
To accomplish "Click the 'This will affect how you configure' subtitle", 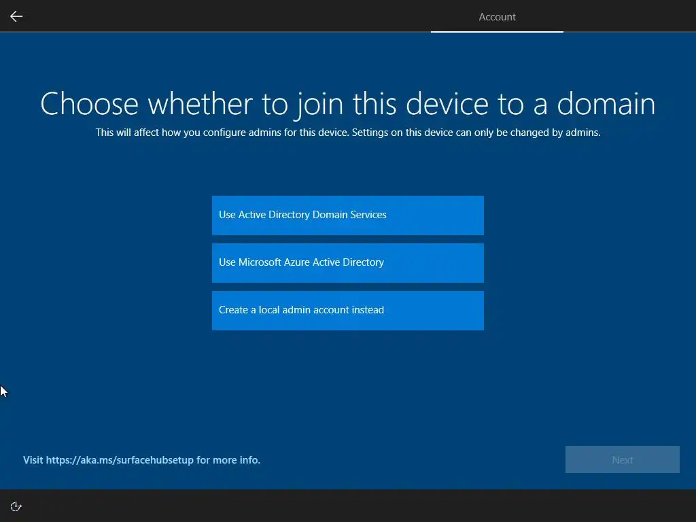I will coord(348,133).
